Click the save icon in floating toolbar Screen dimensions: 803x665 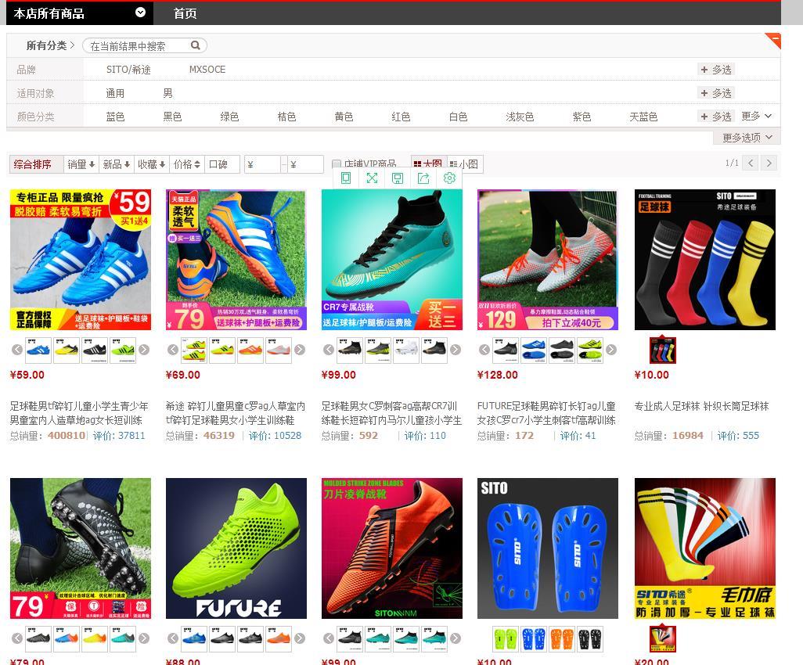(398, 178)
